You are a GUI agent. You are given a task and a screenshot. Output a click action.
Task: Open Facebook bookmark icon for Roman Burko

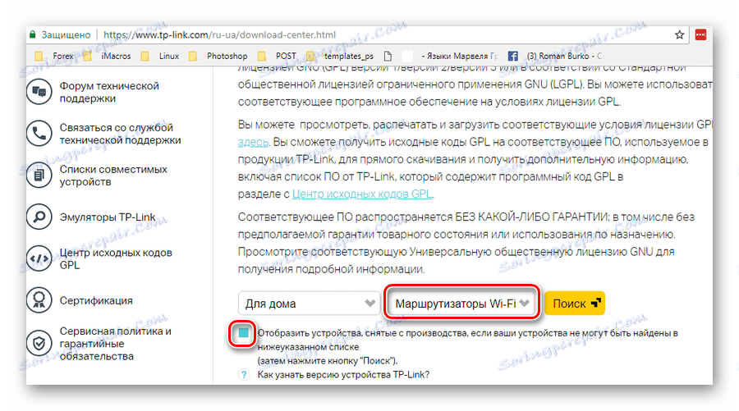click(512, 56)
